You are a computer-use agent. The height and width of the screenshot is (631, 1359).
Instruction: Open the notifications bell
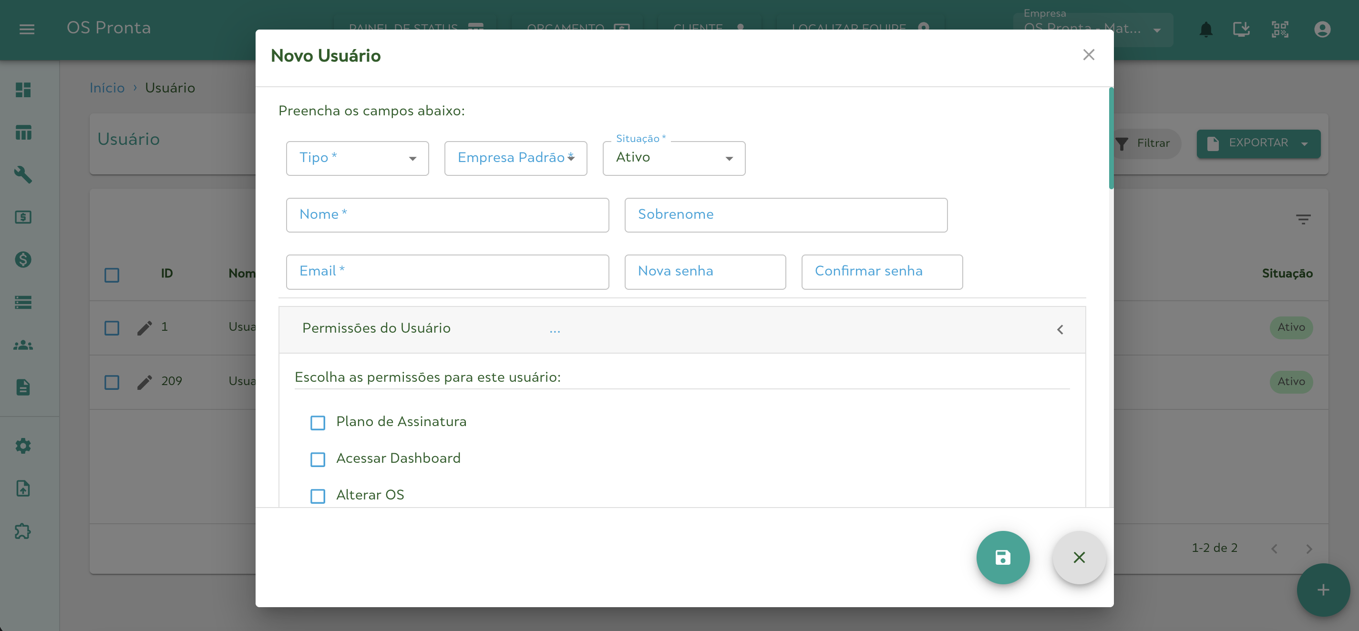click(x=1205, y=29)
